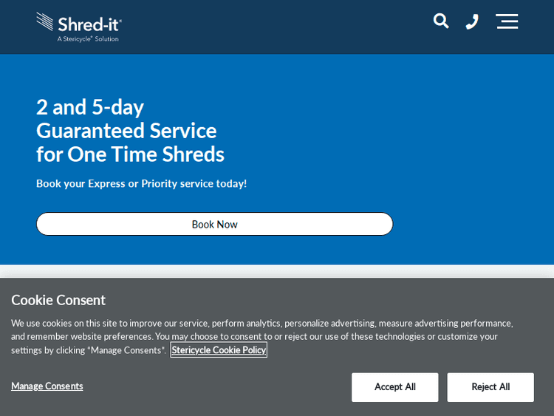Click the white strip below the banner
Viewport: 554px width, 416px height.
[x=277, y=271]
